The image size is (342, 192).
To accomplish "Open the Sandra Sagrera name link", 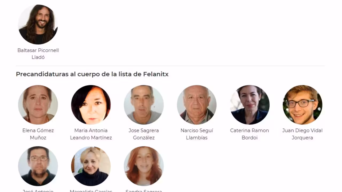I will [144, 190].
